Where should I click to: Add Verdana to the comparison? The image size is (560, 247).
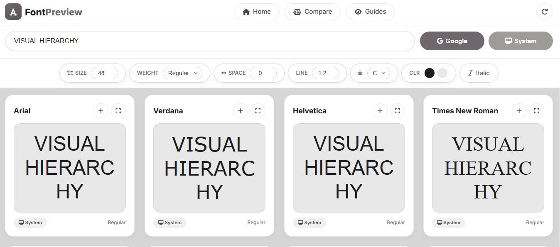[241, 111]
